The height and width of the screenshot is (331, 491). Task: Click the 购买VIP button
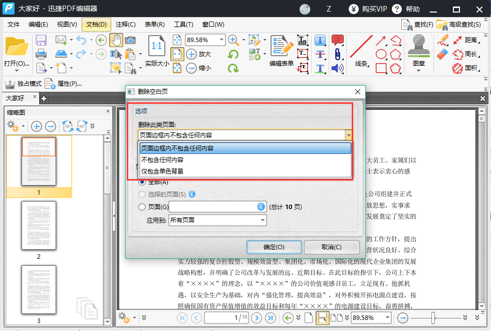368,9
